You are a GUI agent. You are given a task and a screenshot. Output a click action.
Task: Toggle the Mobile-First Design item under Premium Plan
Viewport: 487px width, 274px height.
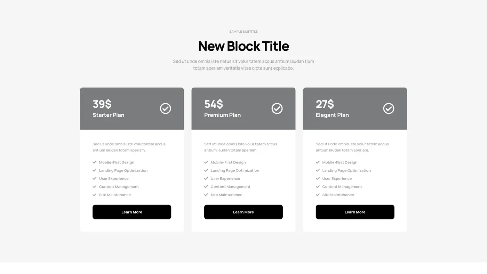(228, 162)
